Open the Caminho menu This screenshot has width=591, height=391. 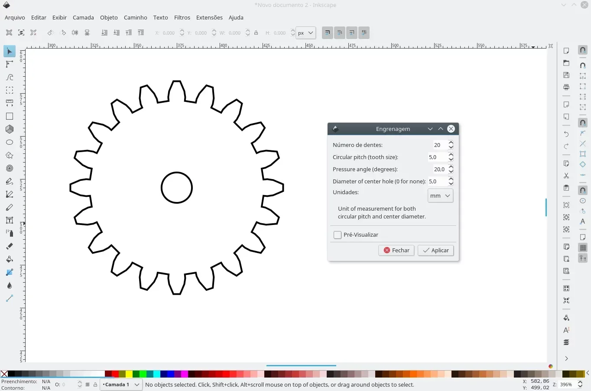[x=135, y=18]
